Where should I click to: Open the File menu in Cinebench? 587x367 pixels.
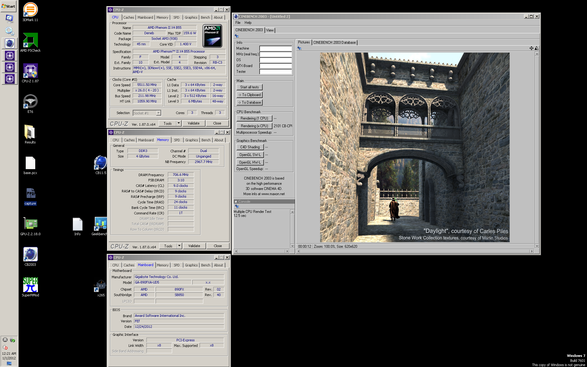(x=238, y=23)
